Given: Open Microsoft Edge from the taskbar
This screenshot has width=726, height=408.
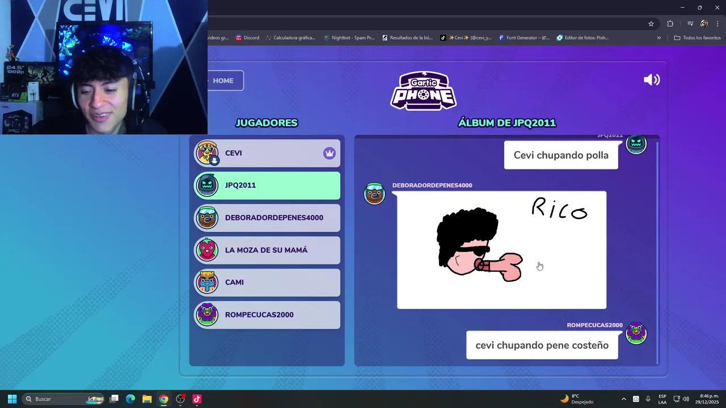Looking at the screenshot, I should tap(130, 399).
